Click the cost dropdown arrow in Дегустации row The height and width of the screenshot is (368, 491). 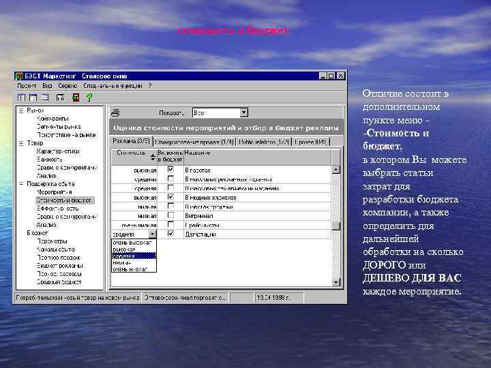coord(152,234)
